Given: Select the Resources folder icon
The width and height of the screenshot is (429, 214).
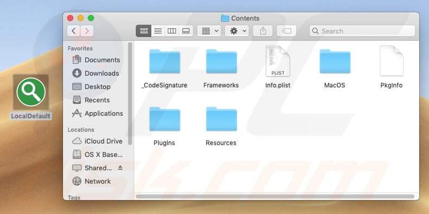Looking at the screenshot, I should click(x=222, y=119).
